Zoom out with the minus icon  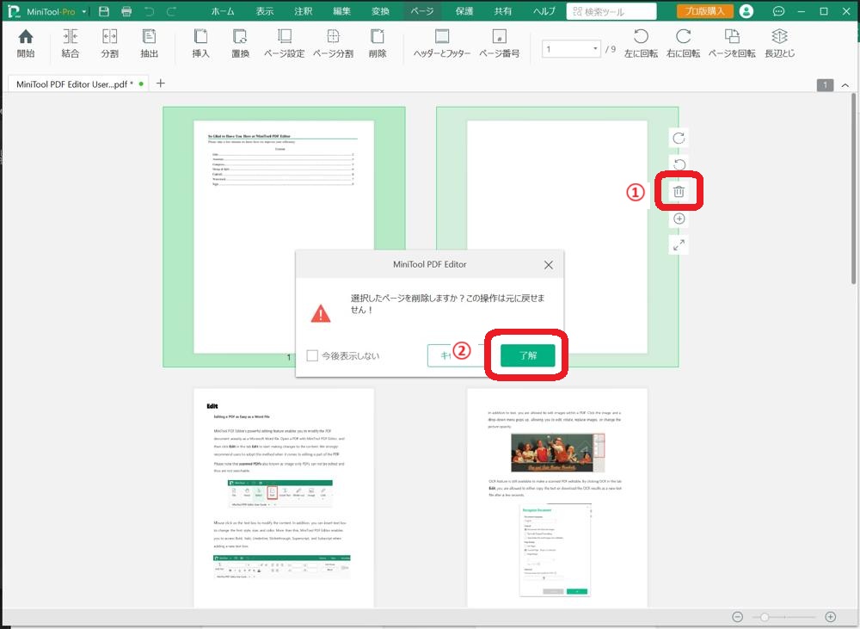coord(738,617)
